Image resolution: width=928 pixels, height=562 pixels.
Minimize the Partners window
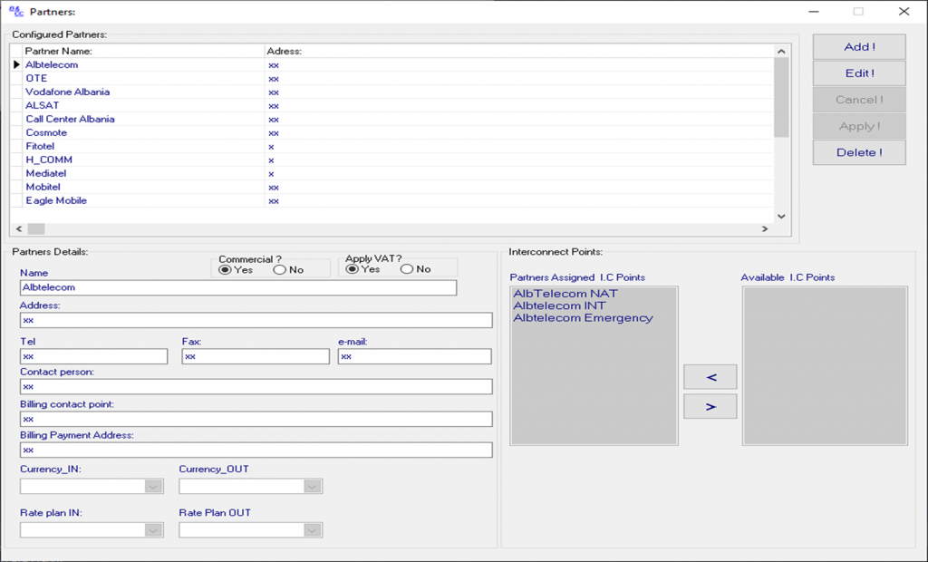click(814, 11)
